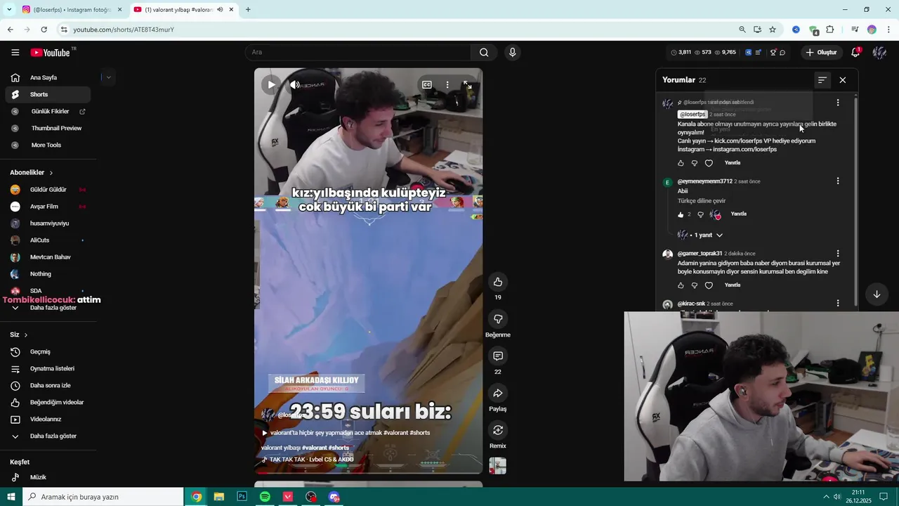
Task: Open the Güldür Güldür subscription
Action: [48, 190]
